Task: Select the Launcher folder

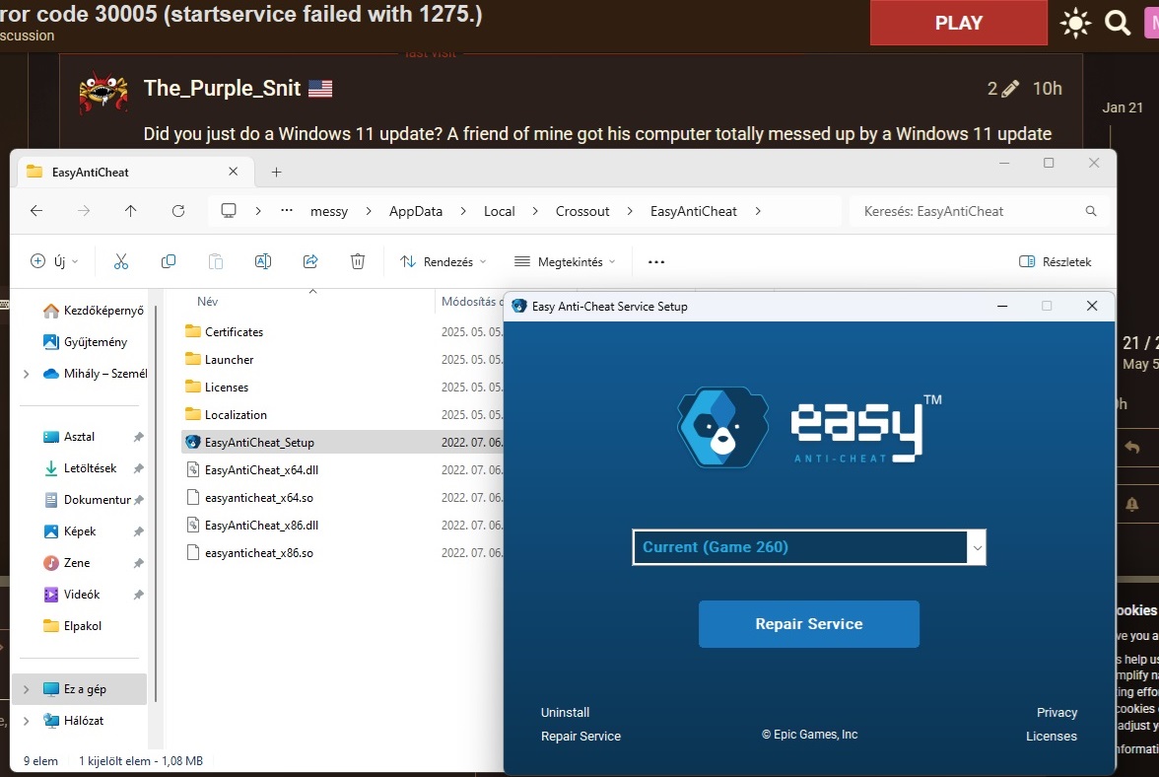Action: pyautogui.click(x=229, y=359)
